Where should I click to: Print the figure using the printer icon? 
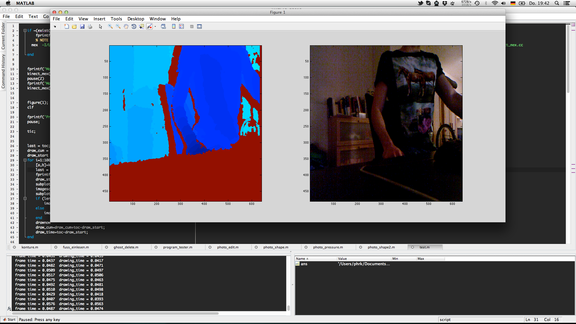[90, 26]
